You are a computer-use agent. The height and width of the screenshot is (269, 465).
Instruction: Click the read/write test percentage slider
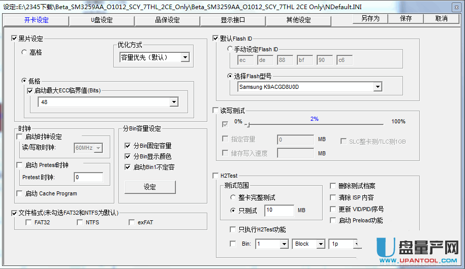pyautogui.click(x=315, y=124)
